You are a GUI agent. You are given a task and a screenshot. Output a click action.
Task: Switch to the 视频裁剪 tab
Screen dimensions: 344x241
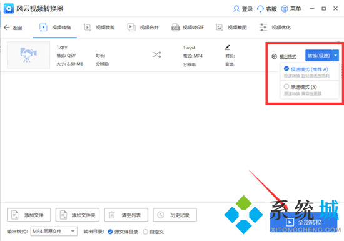tap(99, 28)
